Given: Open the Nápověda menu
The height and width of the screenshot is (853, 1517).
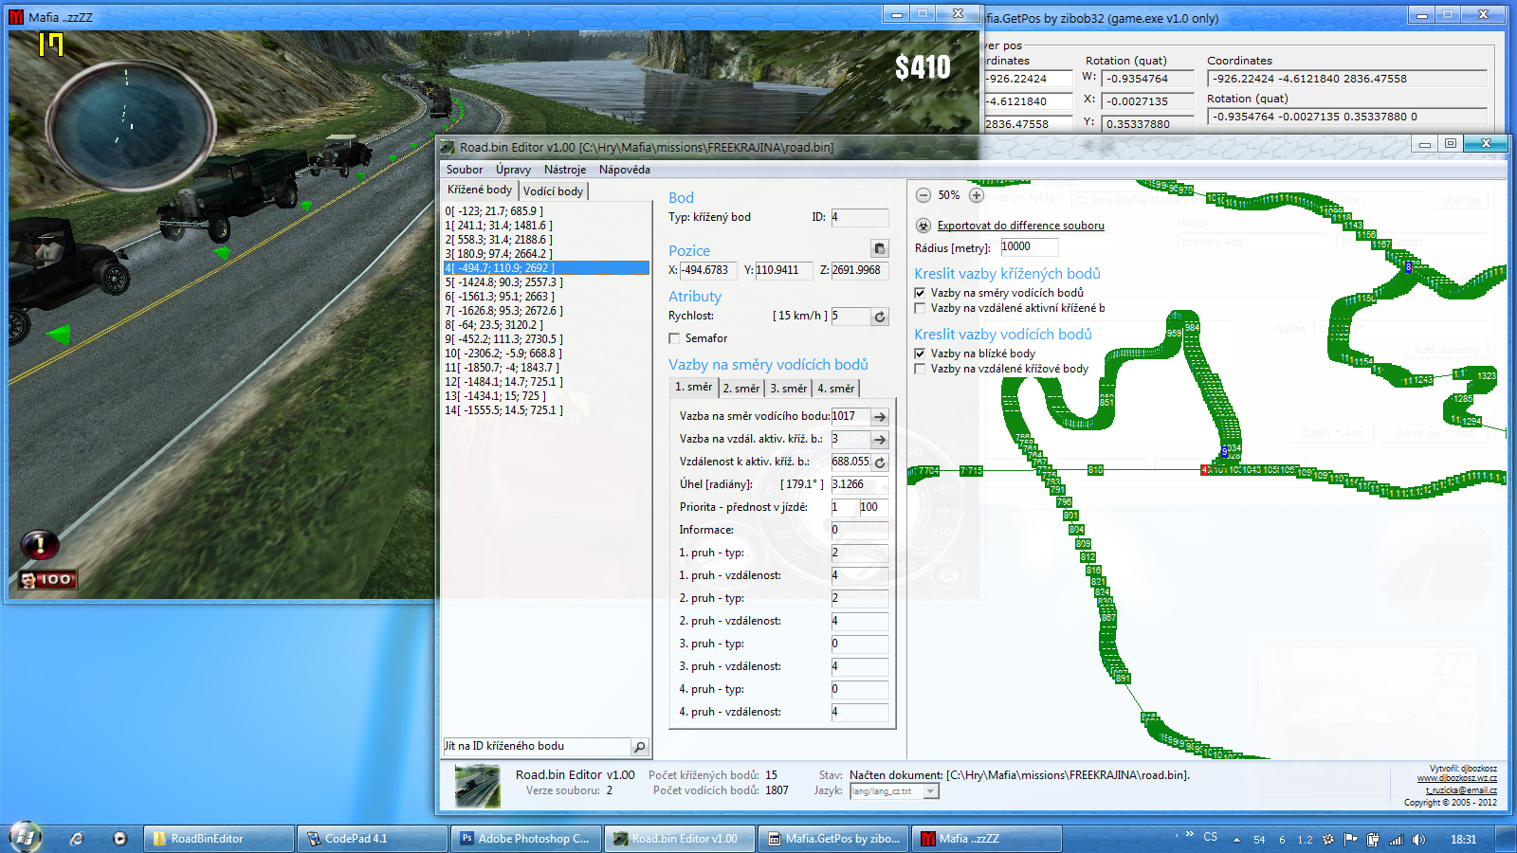Looking at the screenshot, I should pyautogui.click(x=625, y=170).
